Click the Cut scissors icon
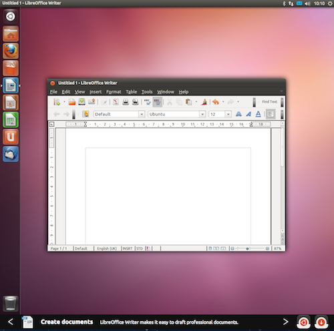This screenshot has width=334, height=331. pyautogui.click(x=170, y=102)
